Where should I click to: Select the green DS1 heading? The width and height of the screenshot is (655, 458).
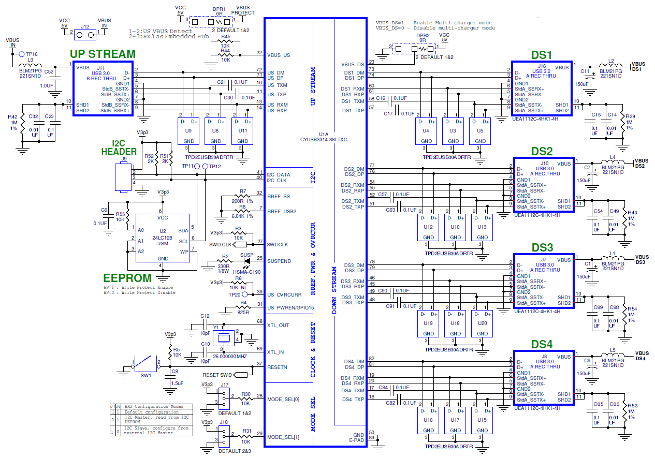click(542, 55)
